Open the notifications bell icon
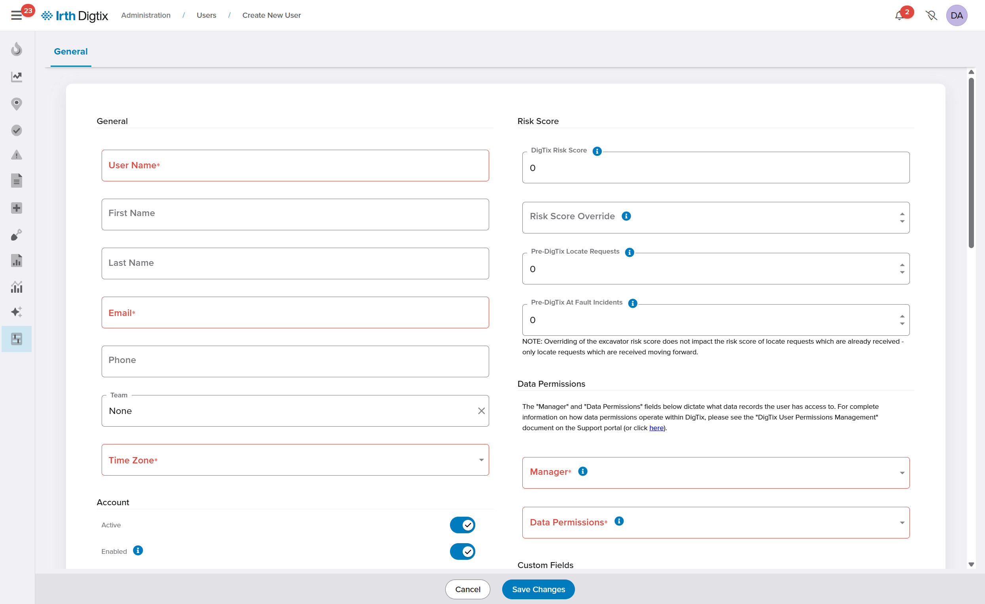Image resolution: width=985 pixels, height=604 pixels. tap(899, 15)
